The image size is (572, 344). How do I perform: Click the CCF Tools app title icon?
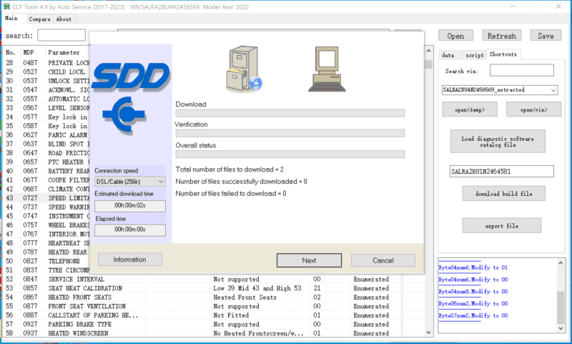click(6, 6)
